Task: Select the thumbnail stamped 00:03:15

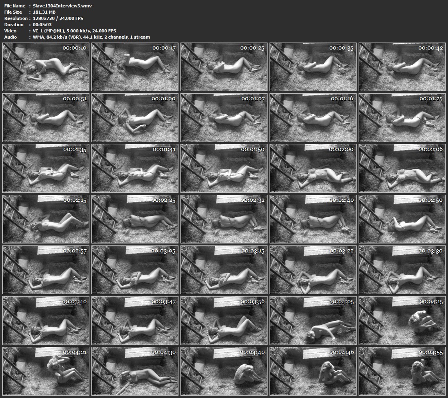Action: 224,270
